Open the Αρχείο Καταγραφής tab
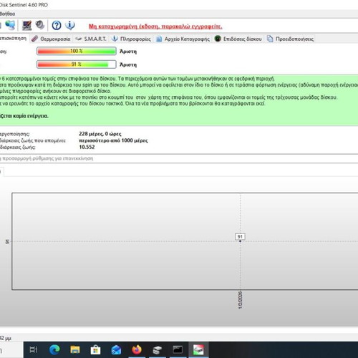Screen dimensions: 358x358 pos(183,39)
